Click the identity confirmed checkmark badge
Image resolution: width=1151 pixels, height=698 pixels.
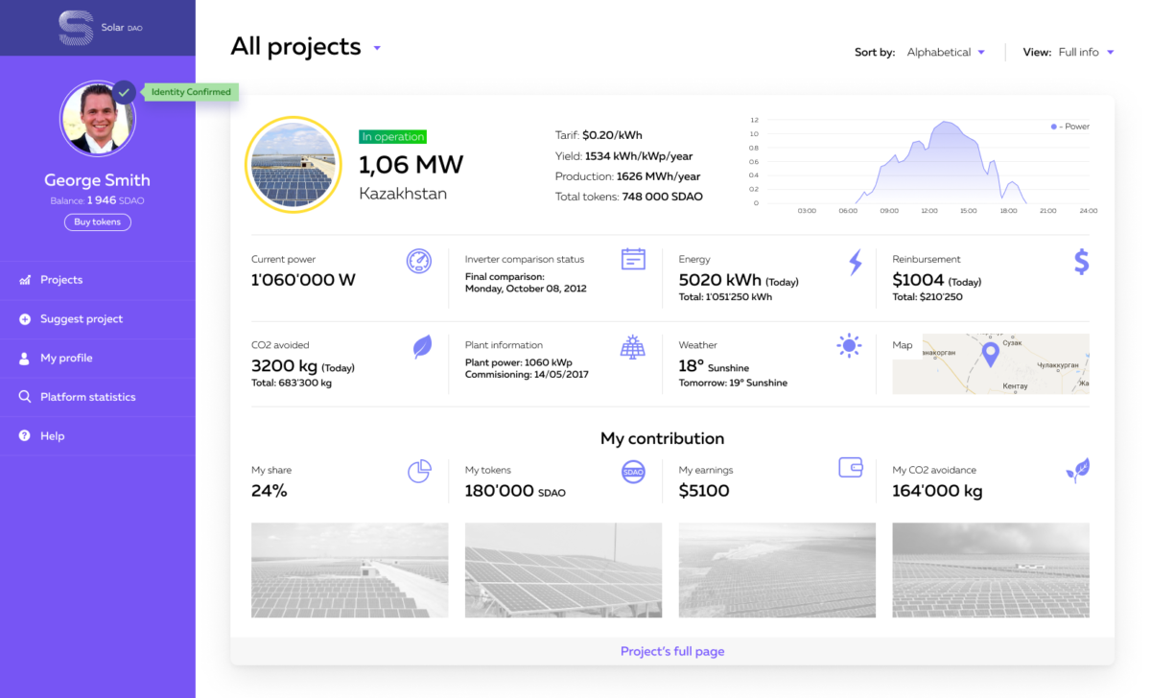click(x=124, y=92)
